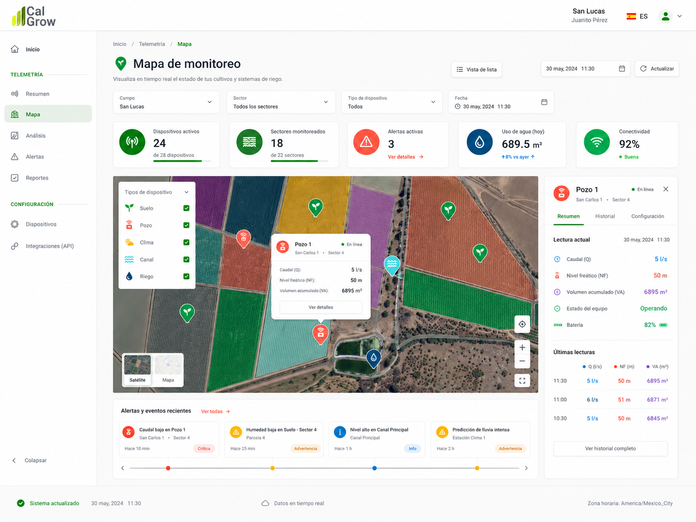Switch to the Historial tab

click(605, 216)
